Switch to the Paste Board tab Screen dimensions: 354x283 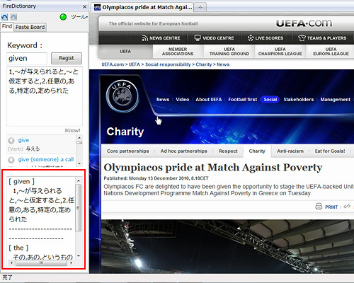[x=30, y=27]
